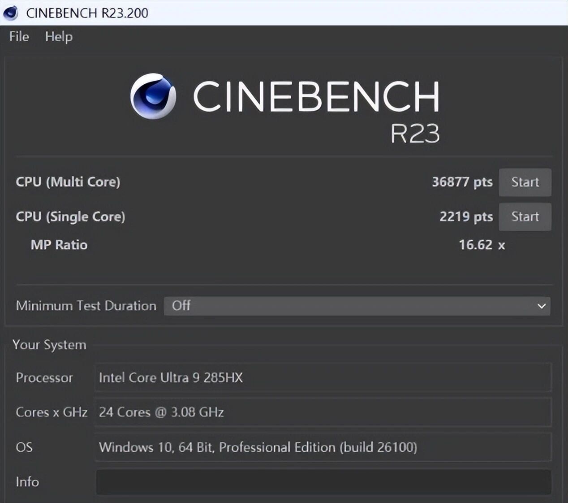Screen dimensions: 568x503
Task: Open the File menu
Action: (x=19, y=37)
